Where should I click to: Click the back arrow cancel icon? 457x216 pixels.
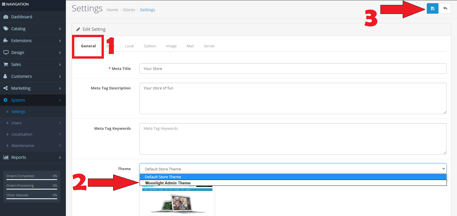click(x=445, y=9)
